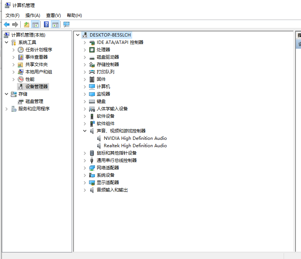
Task: Collapse the DESKTOP-8E5SLCH root node
Action: [78, 35]
